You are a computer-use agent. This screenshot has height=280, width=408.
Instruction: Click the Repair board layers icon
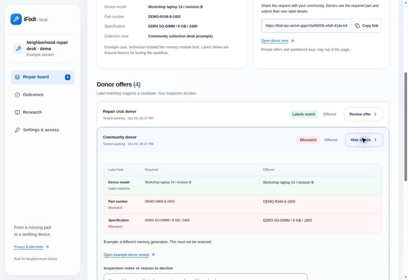(17, 77)
